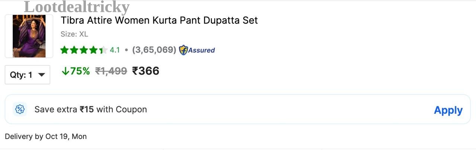The width and height of the screenshot is (476, 150).
Task: Click the Save extra ₹15 with Coupon text
Action: (91, 109)
